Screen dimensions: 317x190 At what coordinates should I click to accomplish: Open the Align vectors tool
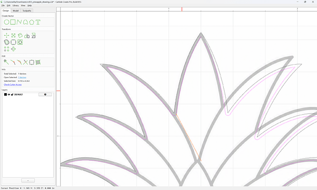click(x=20, y=42)
